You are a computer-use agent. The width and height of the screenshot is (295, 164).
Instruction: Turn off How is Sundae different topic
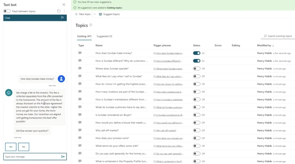(x=197, y=61)
